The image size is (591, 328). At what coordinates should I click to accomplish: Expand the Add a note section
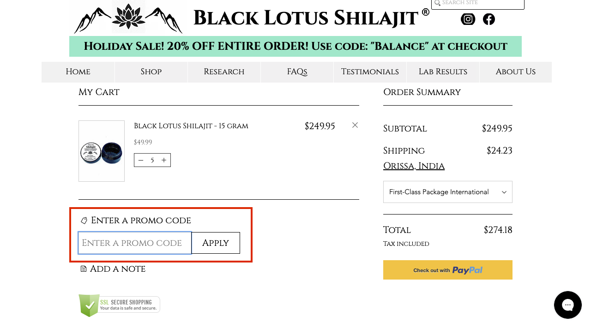113,269
